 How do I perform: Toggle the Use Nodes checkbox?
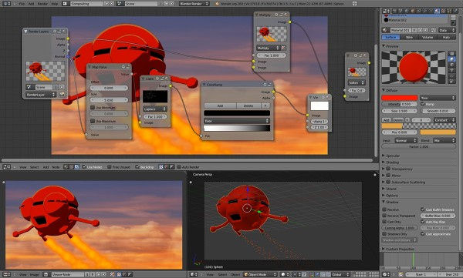[84, 167]
